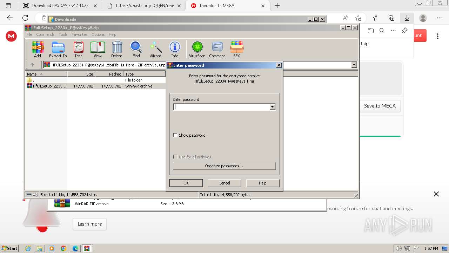Click the browser profile avatar icon

423,18
